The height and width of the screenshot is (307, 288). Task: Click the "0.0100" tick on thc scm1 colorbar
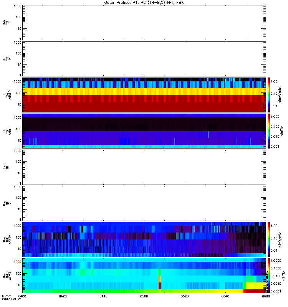point(276,276)
